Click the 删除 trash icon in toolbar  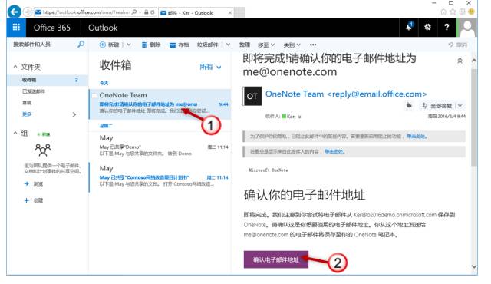[144, 45]
